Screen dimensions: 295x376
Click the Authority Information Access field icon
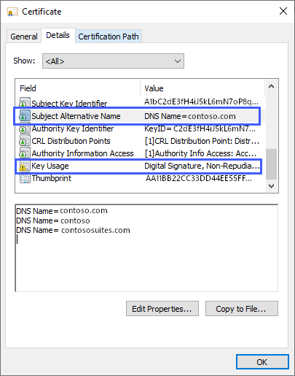[25, 153]
